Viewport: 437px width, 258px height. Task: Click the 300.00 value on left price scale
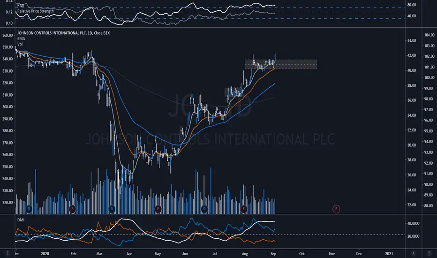point(8,106)
